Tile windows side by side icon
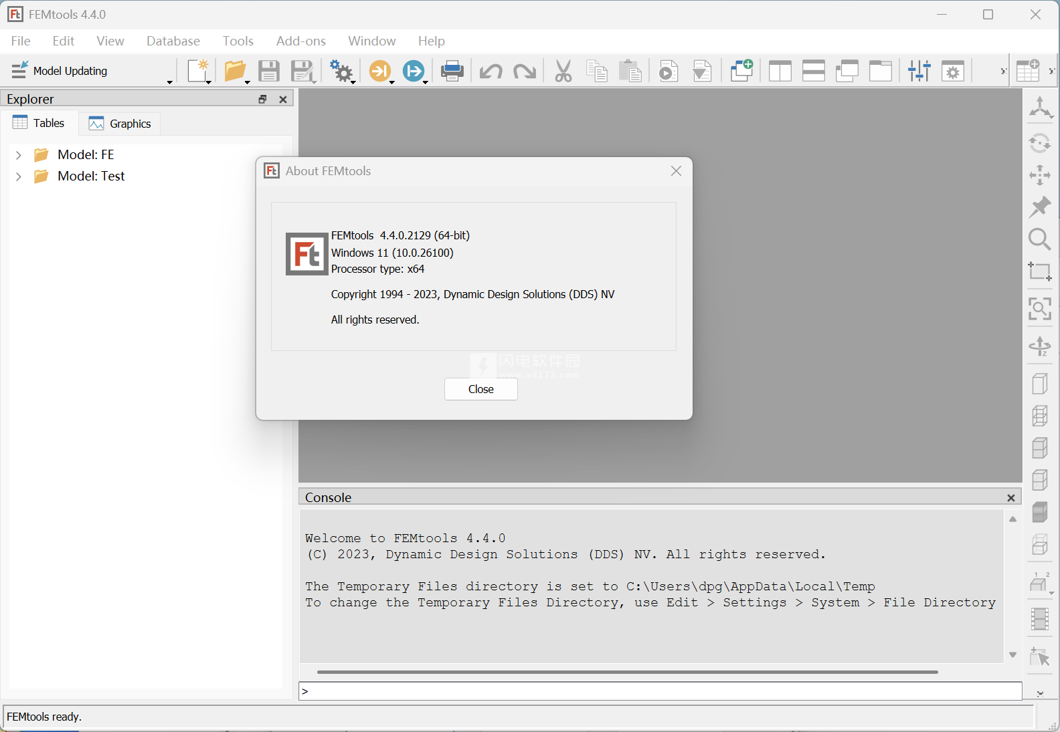 [x=780, y=71]
